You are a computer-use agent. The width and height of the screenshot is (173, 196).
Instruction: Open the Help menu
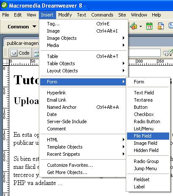[x=156, y=15]
